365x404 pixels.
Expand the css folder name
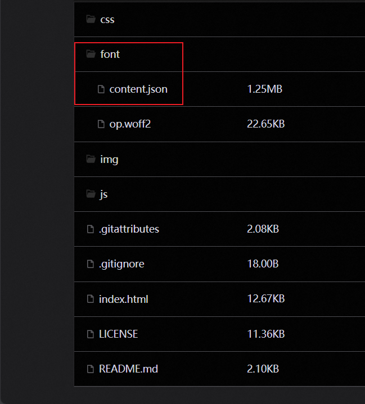click(x=107, y=20)
